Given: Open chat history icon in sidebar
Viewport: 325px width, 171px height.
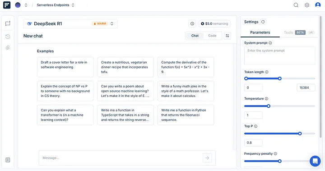Looking at the screenshot, I should click(x=8, y=37).
